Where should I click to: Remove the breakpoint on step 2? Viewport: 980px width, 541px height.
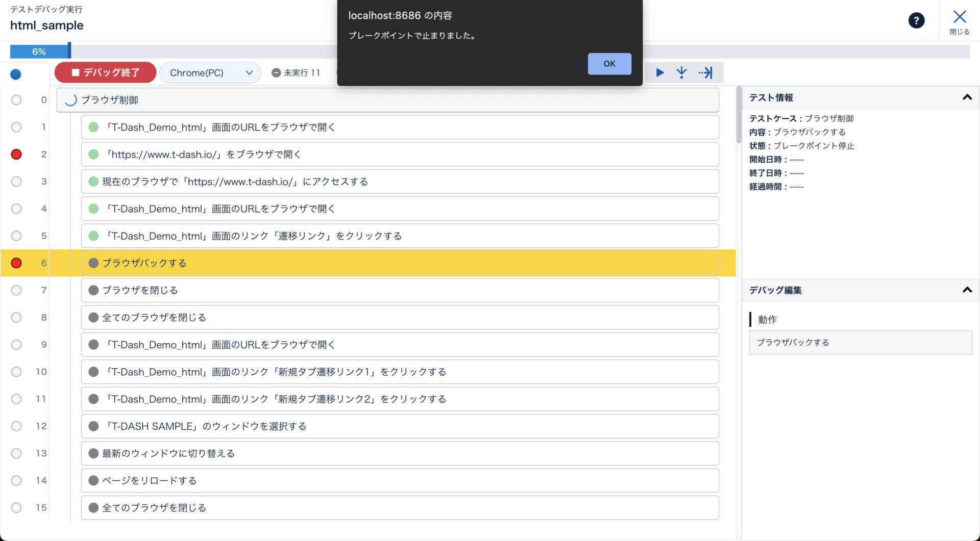point(16,154)
